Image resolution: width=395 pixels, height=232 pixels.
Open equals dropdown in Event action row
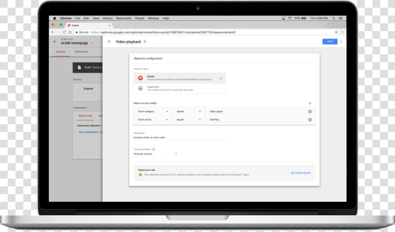click(189, 120)
